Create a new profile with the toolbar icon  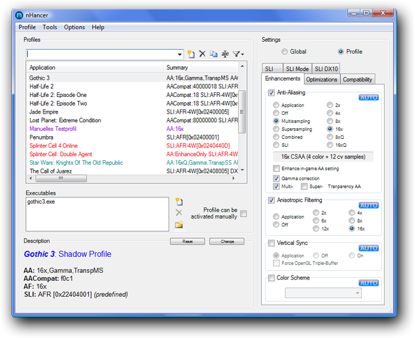[191, 54]
